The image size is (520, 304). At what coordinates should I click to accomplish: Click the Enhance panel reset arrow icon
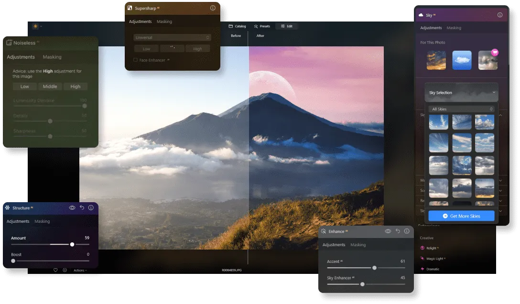pos(398,231)
